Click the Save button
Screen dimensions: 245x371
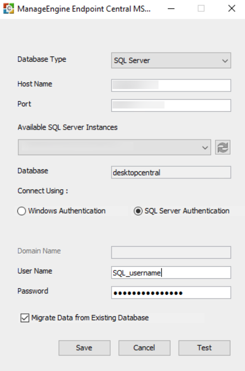point(84,348)
